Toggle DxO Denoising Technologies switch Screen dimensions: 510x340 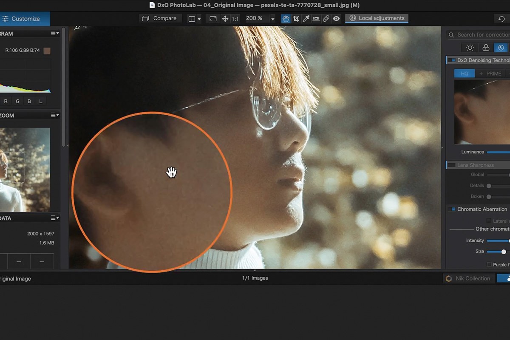coord(451,60)
